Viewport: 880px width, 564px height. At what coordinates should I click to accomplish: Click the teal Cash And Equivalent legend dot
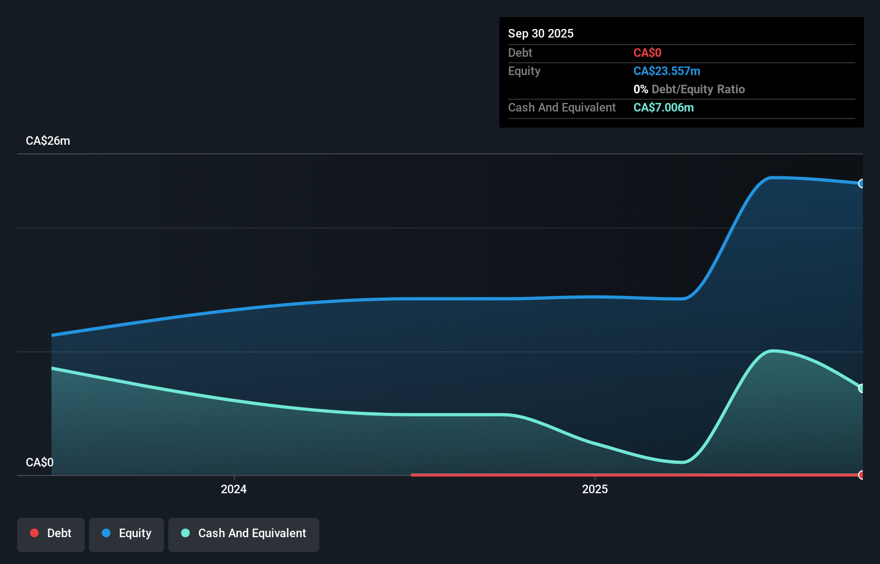coord(185,533)
